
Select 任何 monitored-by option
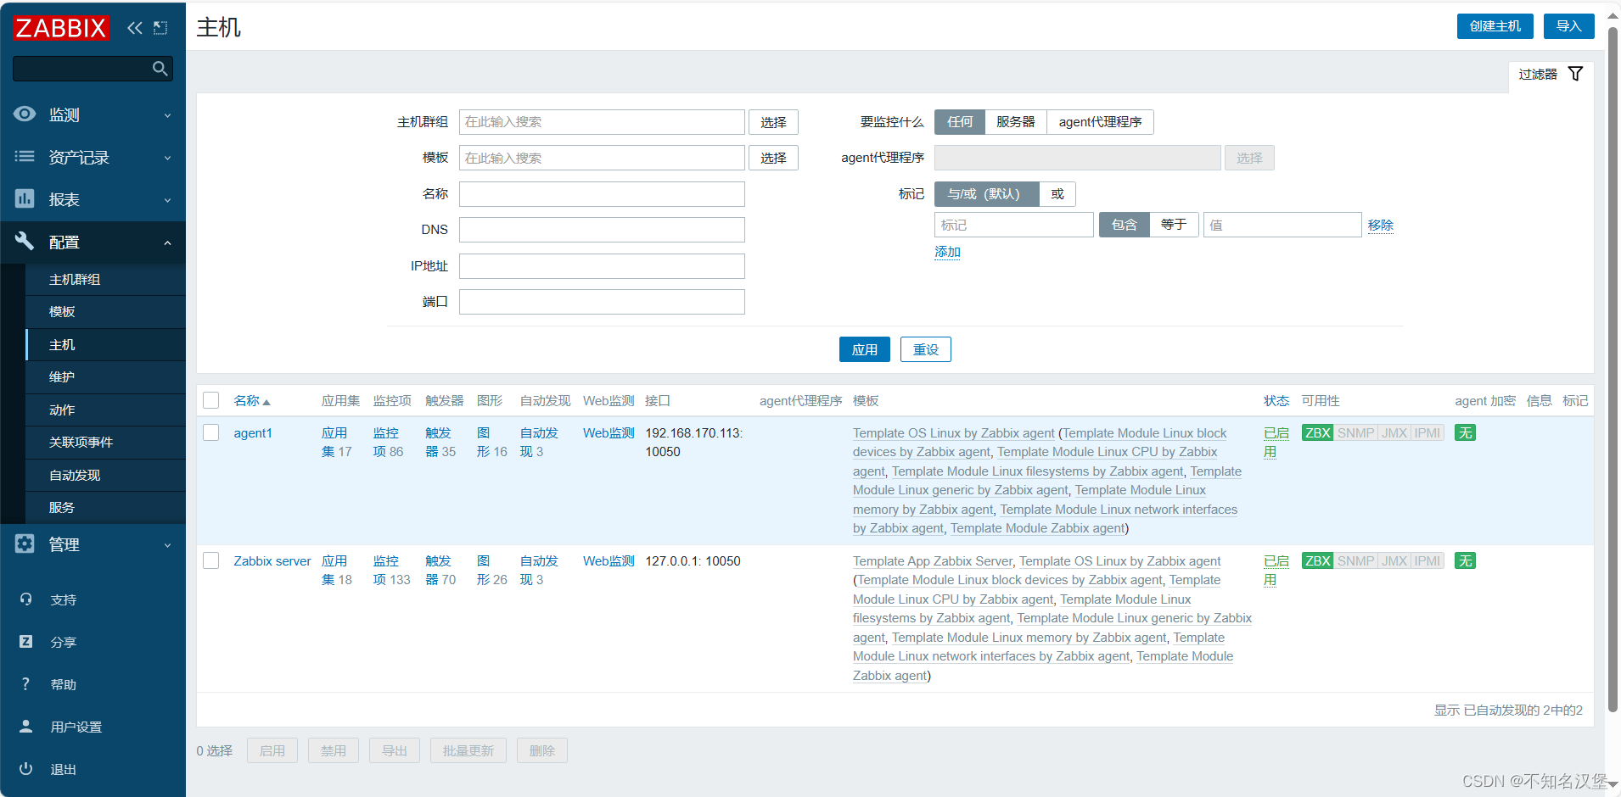[x=960, y=122]
